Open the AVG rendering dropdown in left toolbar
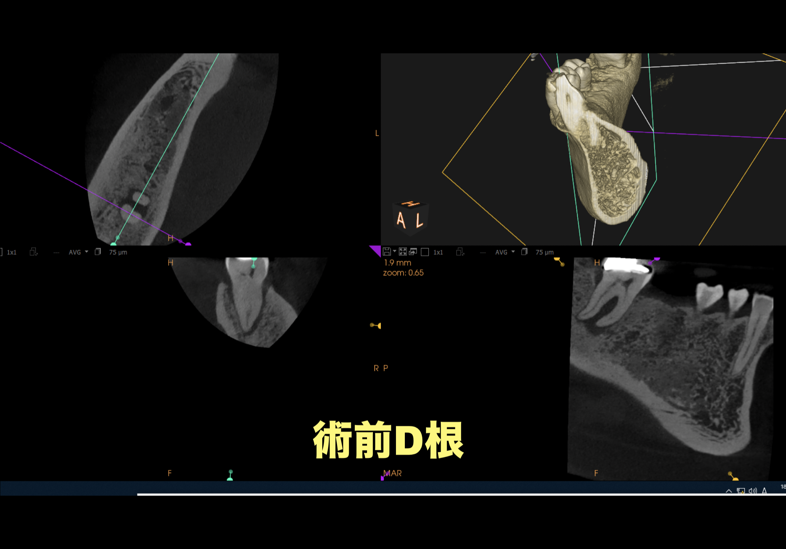786x549 pixels. (x=78, y=252)
